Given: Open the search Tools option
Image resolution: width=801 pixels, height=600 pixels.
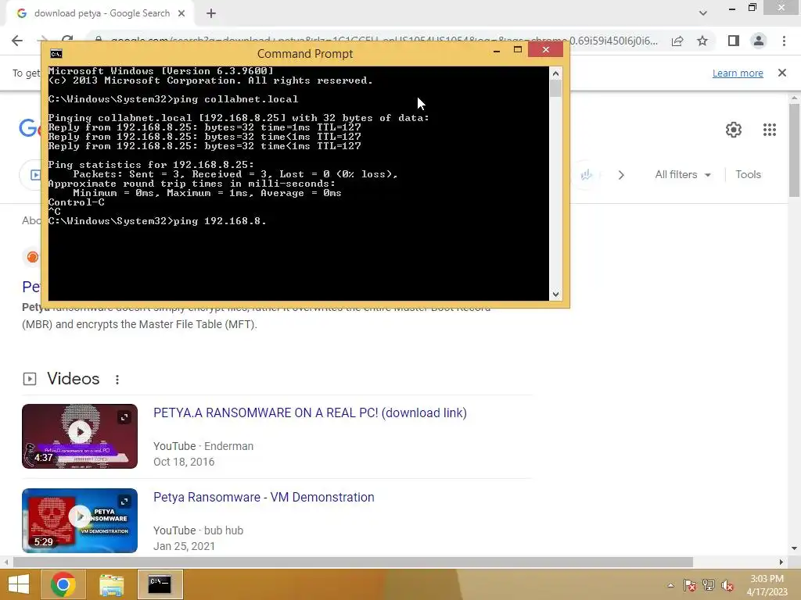Looking at the screenshot, I should 748,174.
